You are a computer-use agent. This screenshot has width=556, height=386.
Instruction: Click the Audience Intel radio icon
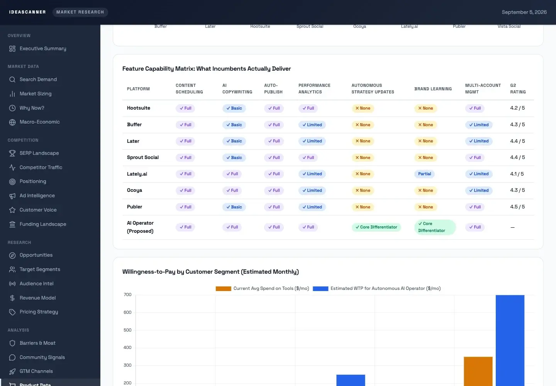[12, 284]
